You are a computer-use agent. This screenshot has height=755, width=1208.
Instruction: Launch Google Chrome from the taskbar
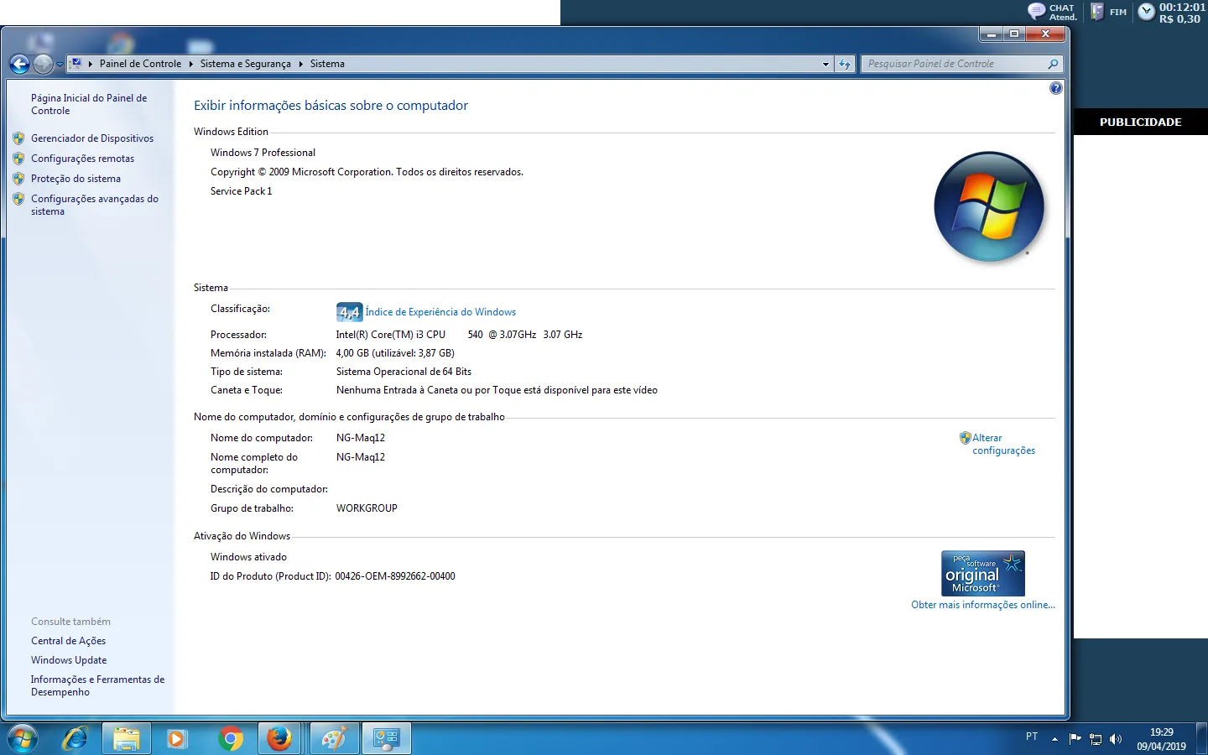(x=232, y=739)
